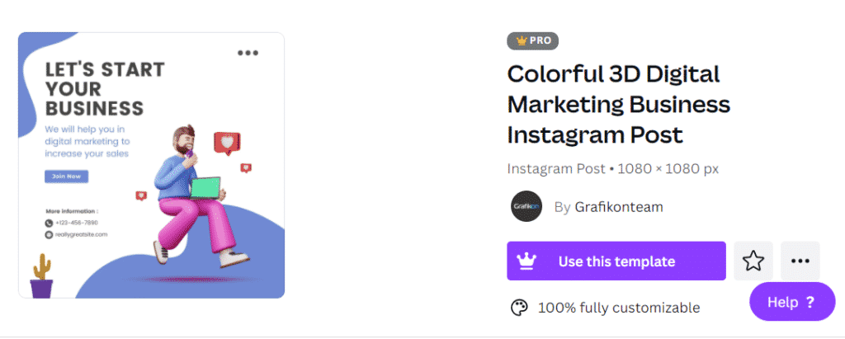
Task: Click the Use this template button
Action: tap(616, 261)
